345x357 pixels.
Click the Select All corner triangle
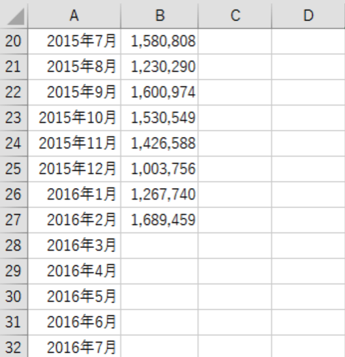point(16,16)
